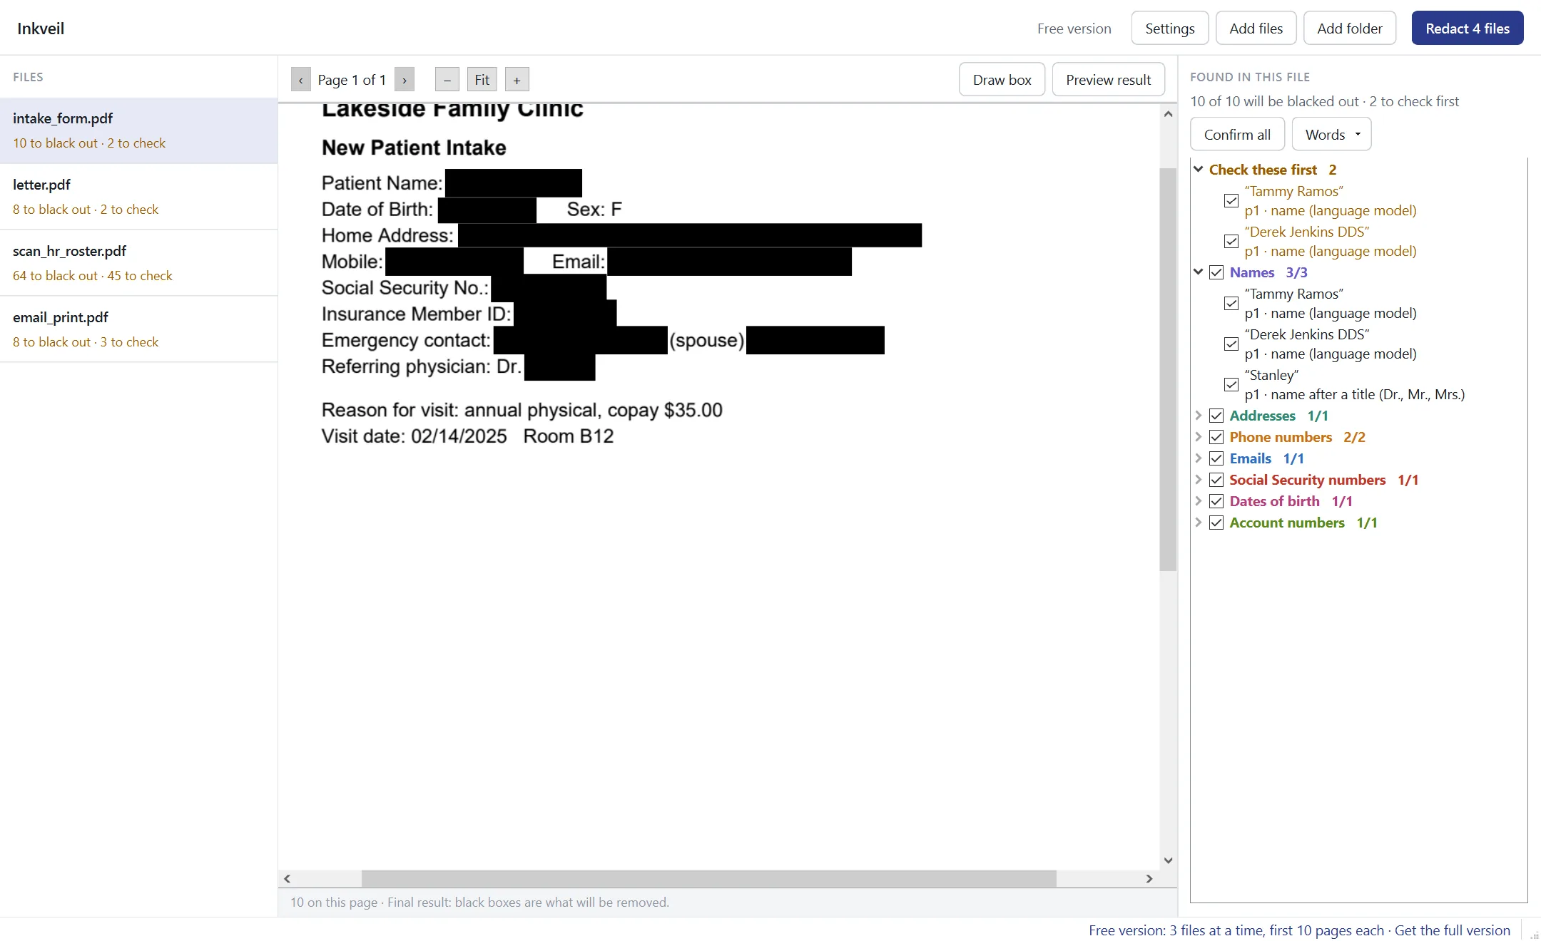Select intake_form.pdf in file list
This screenshot has height=941, width=1541.
[x=139, y=130]
